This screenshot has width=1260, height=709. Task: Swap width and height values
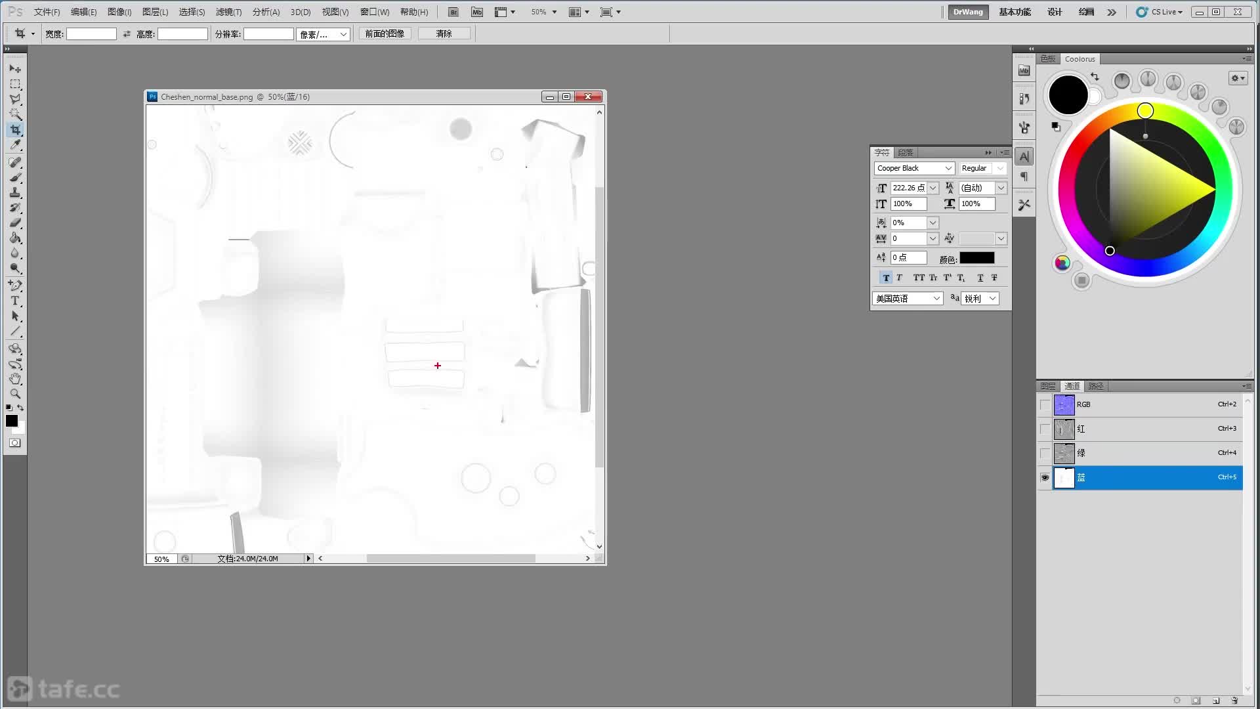coord(127,34)
